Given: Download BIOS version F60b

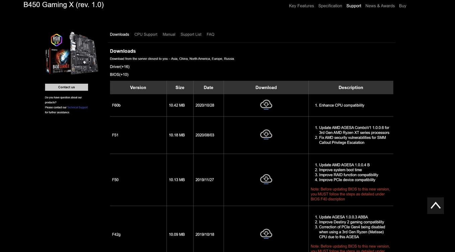Looking at the screenshot, I should (x=266, y=105).
